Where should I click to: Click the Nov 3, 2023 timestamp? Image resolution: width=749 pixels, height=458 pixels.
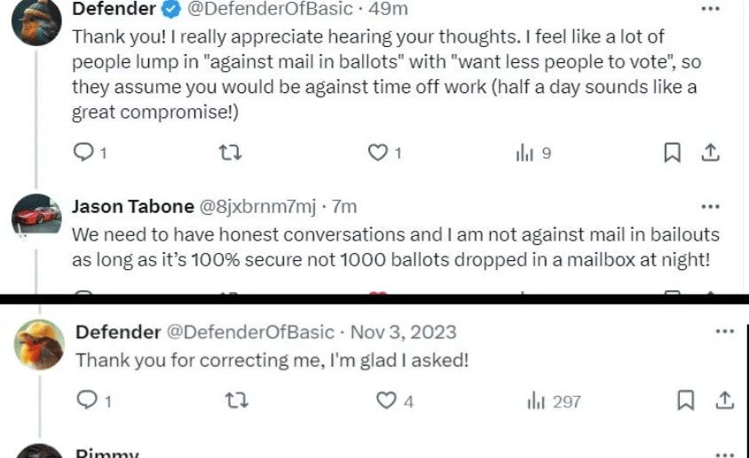click(404, 333)
